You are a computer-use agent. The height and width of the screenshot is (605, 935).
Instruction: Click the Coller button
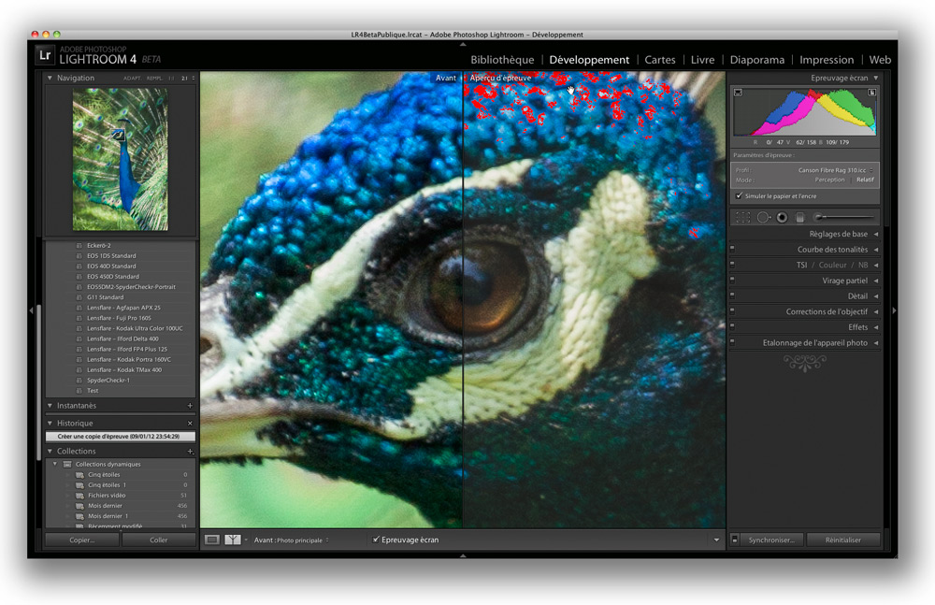[x=159, y=540]
